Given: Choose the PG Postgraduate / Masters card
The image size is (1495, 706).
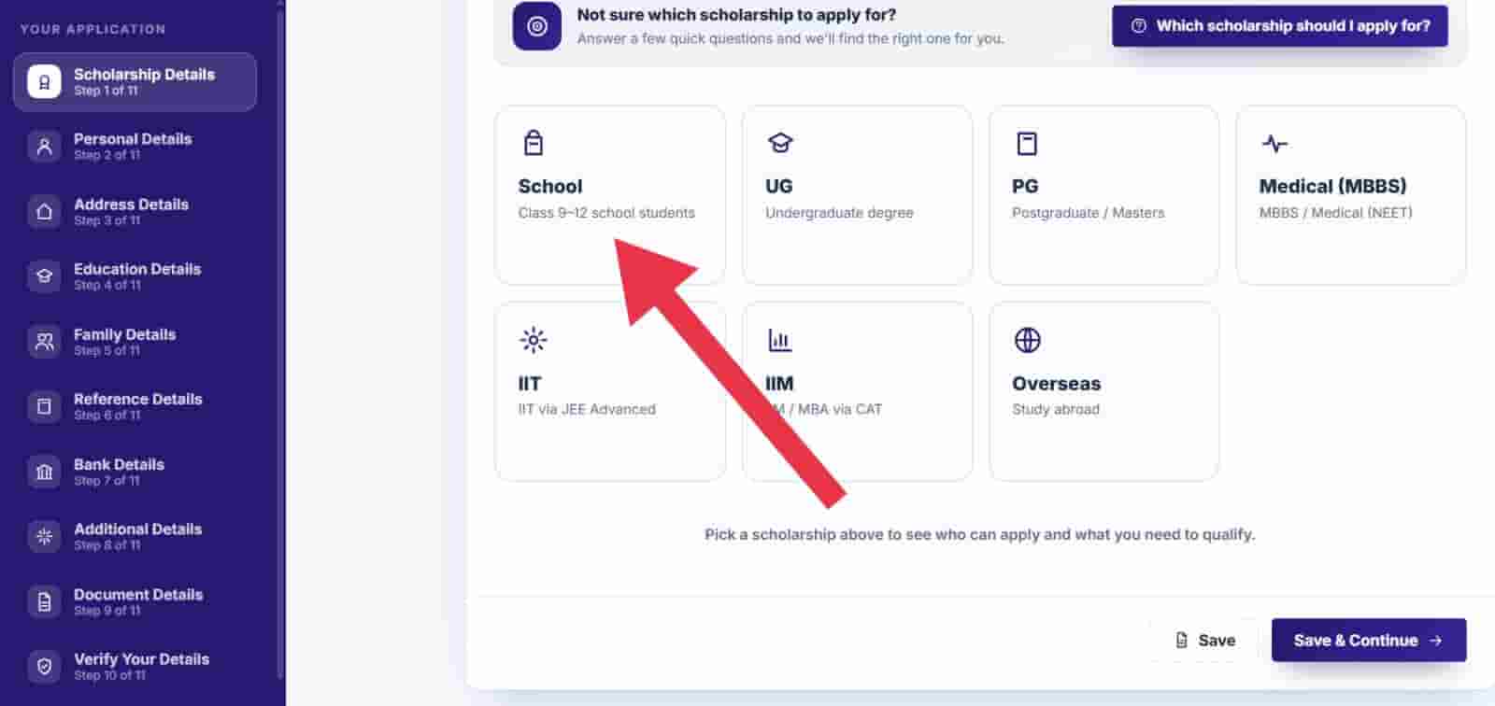Looking at the screenshot, I should point(1103,195).
